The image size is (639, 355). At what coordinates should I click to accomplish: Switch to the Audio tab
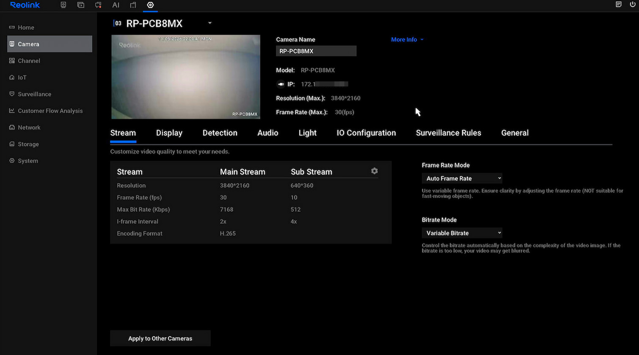(x=268, y=133)
